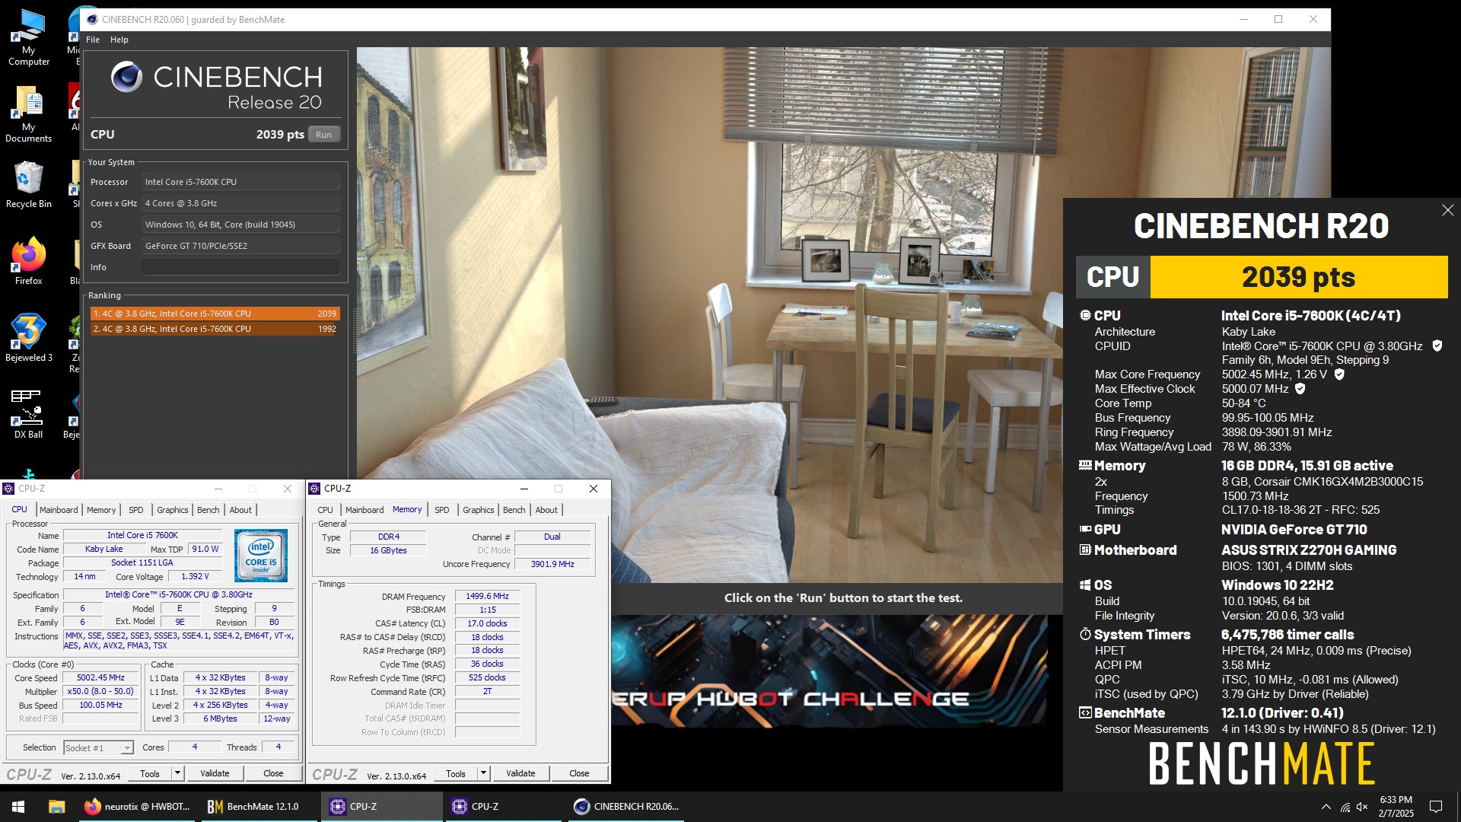The height and width of the screenshot is (822, 1461).
Task: Click verified shield beside CPUID value
Action: tap(1437, 346)
